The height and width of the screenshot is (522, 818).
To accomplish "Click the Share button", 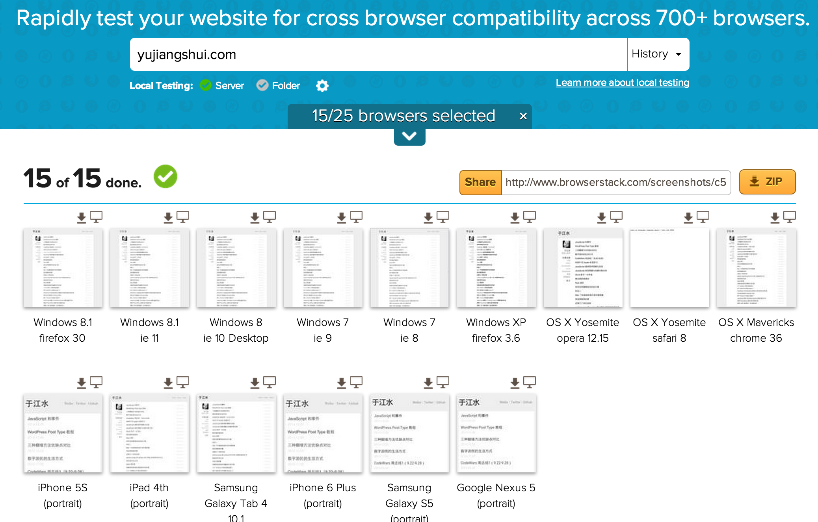I will tap(480, 182).
